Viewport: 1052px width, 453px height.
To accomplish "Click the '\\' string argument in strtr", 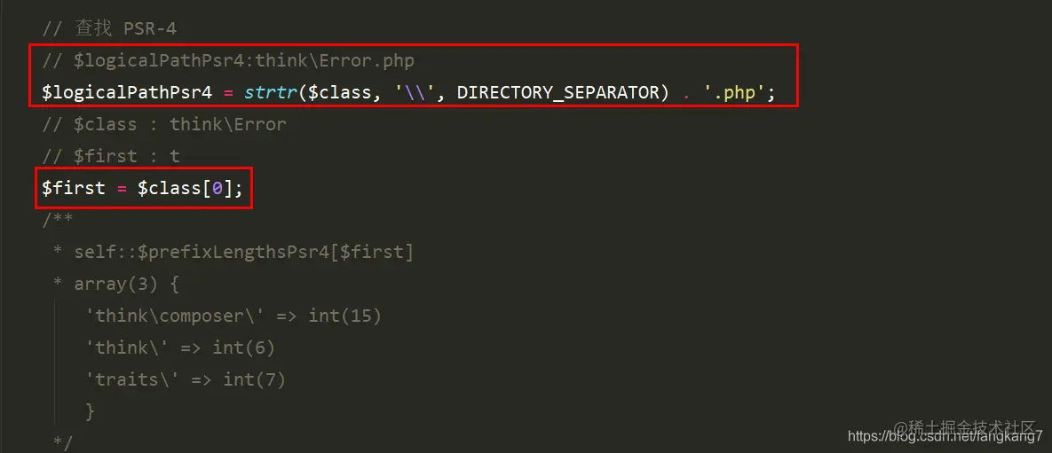I will pyautogui.click(x=415, y=92).
